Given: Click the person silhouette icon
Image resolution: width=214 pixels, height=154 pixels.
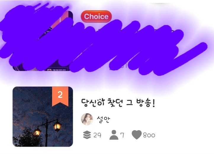Looking at the screenshot, I should 114,135.
